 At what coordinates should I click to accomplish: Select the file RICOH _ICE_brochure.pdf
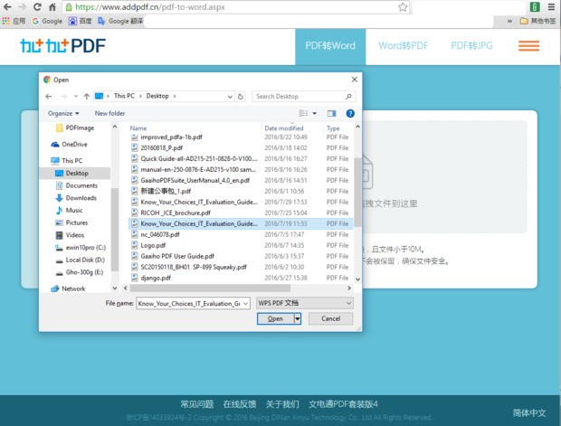241,213
